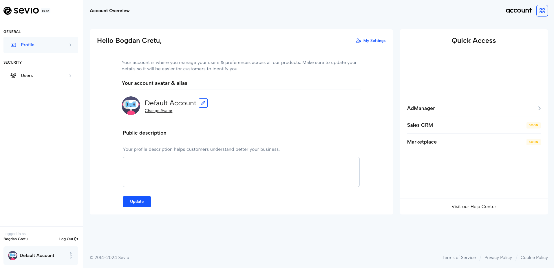The height and width of the screenshot is (268, 554).
Task: Open the apps grid icon next to account
Action: [542, 10]
